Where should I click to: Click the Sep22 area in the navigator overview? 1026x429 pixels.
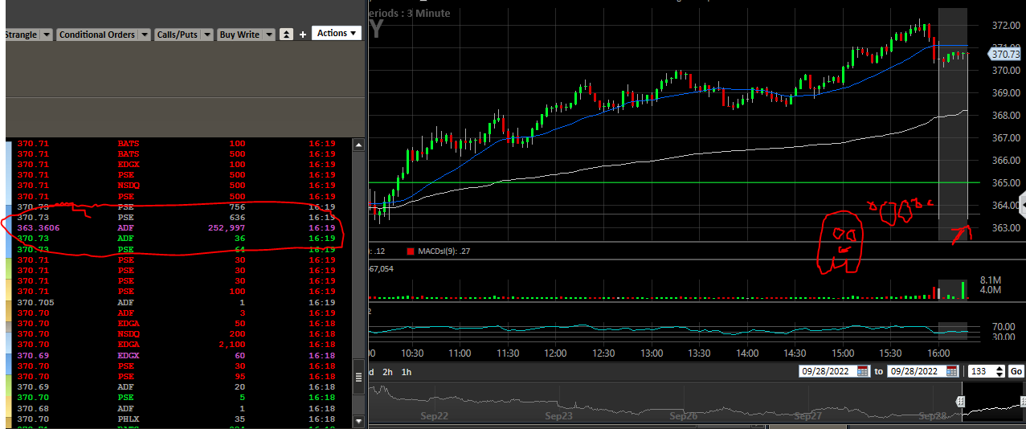click(x=435, y=416)
